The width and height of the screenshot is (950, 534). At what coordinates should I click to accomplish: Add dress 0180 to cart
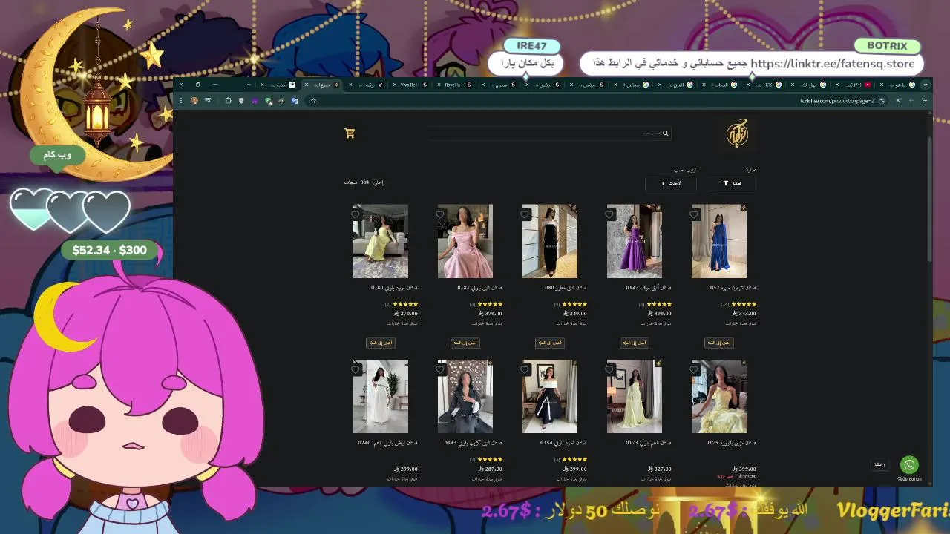click(x=380, y=343)
